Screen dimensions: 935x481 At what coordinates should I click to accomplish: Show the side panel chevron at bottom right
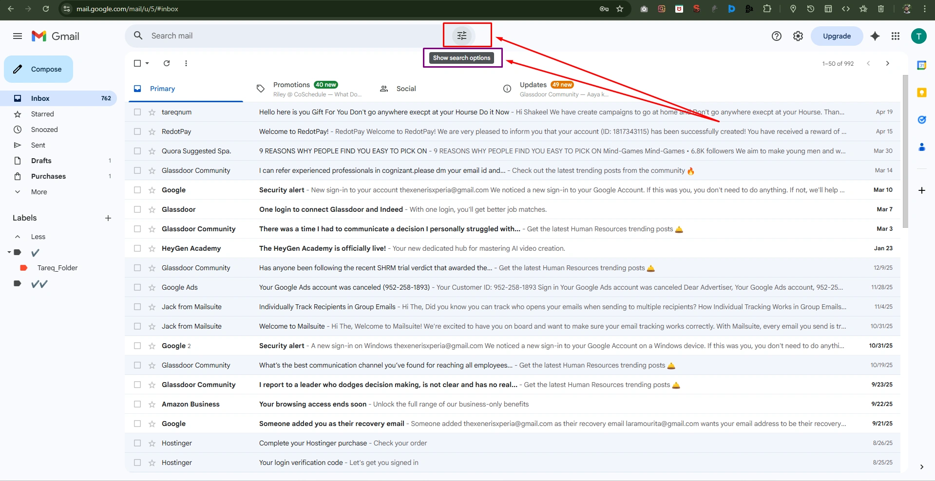click(921, 467)
